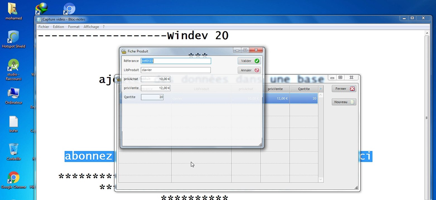Click the bufer file desktop icon
The image size is (436, 200).
click(x=13, y=124)
